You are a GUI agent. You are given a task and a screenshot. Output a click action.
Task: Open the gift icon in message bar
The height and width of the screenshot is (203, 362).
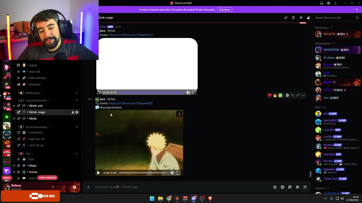(275, 187)
